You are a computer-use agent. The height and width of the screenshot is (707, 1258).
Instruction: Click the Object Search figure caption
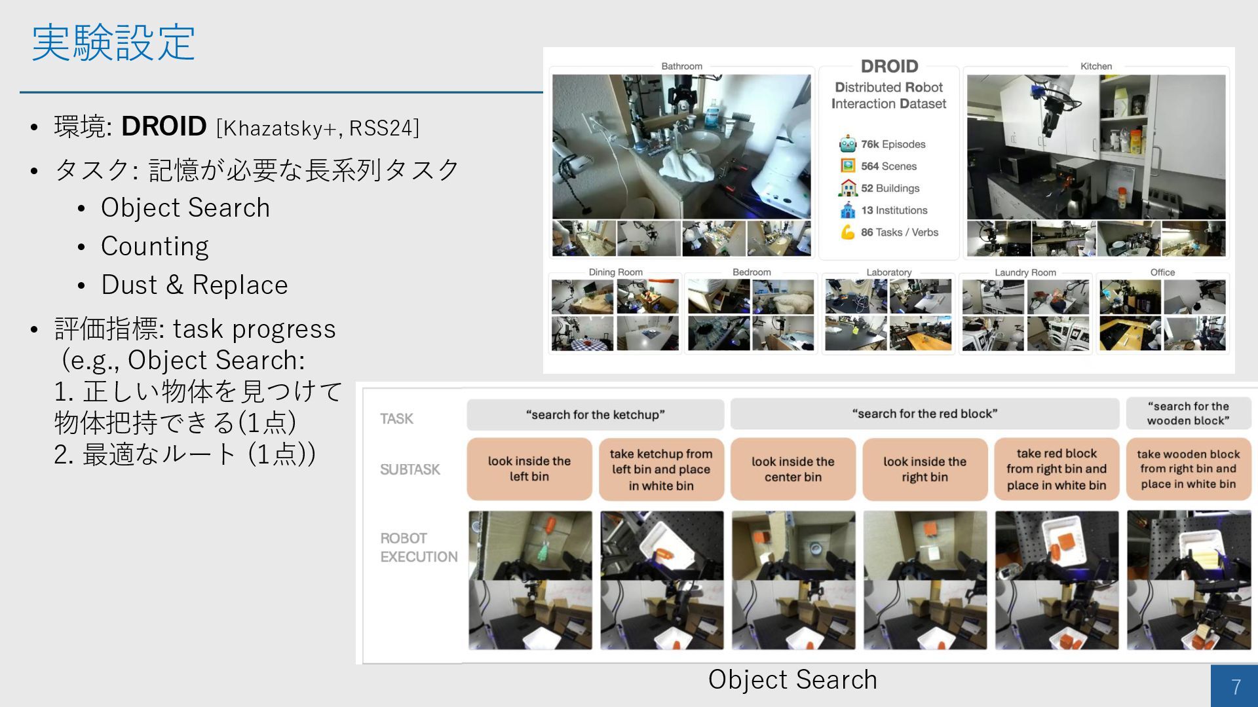pyautogui.click(x=792, y=680)
